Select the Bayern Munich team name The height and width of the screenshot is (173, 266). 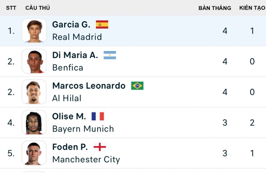(x=83, y=129)
